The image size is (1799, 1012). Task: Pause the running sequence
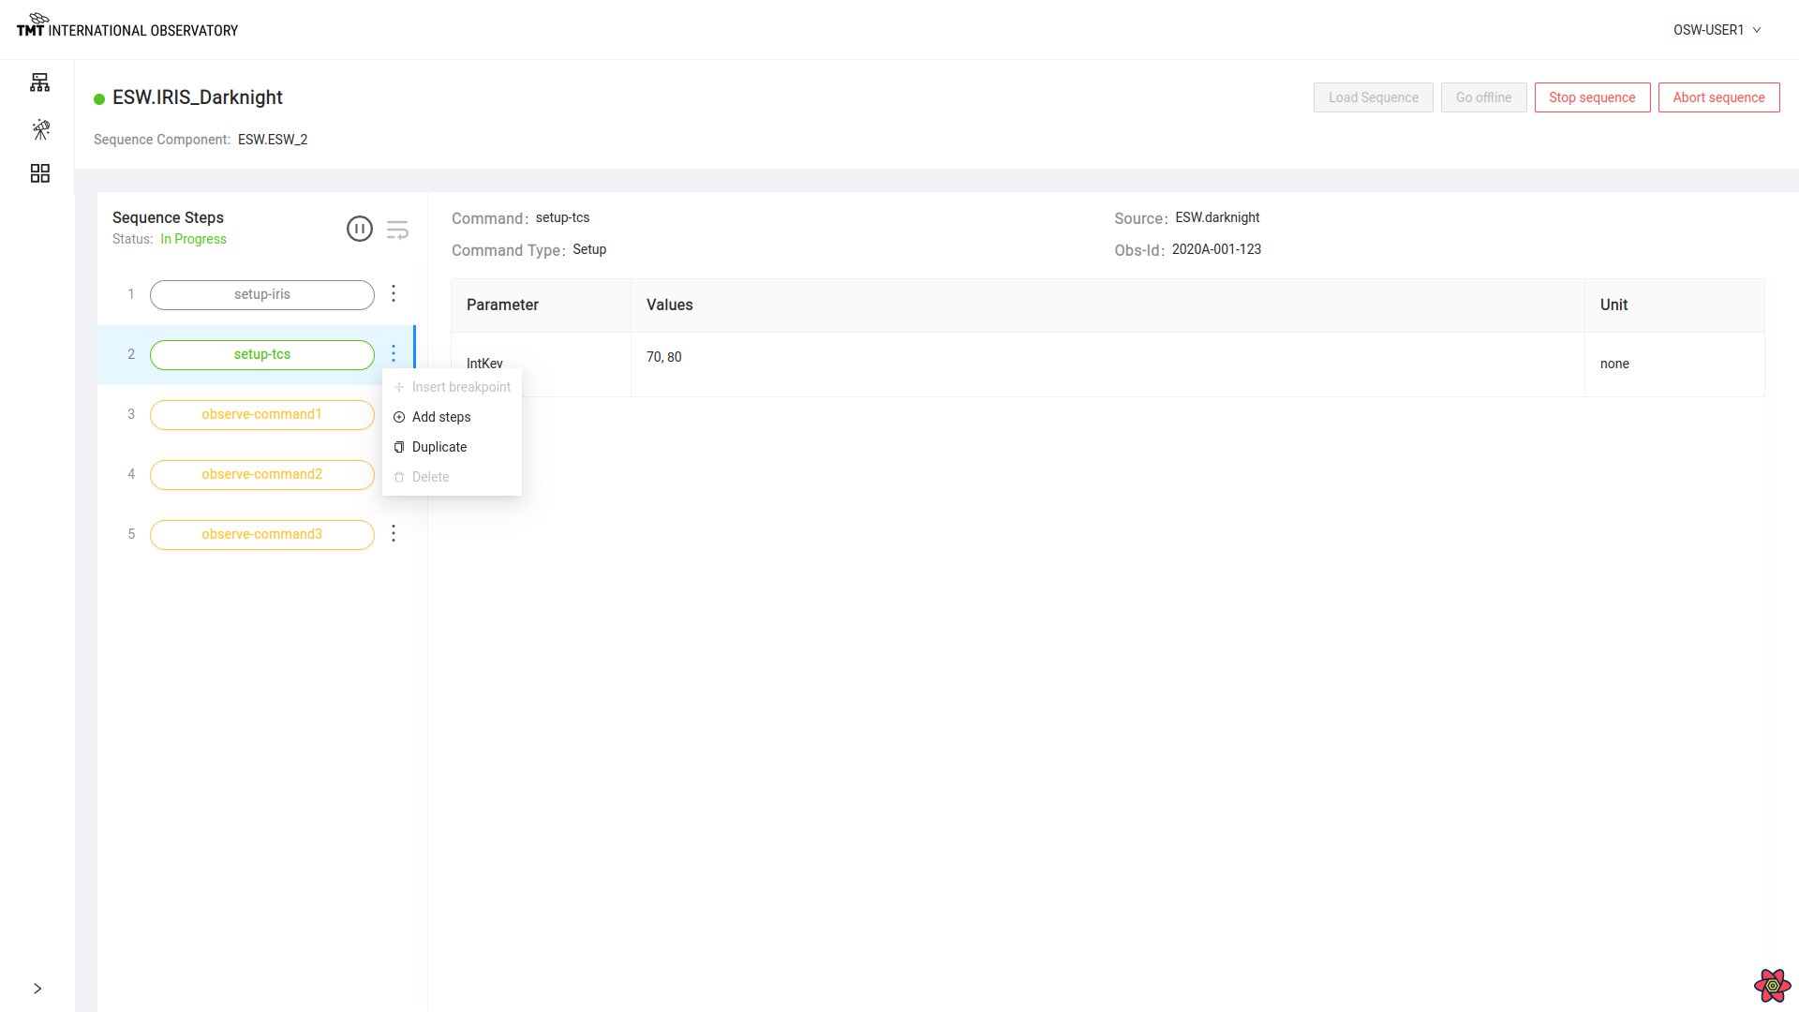click(x=360, y=229)
